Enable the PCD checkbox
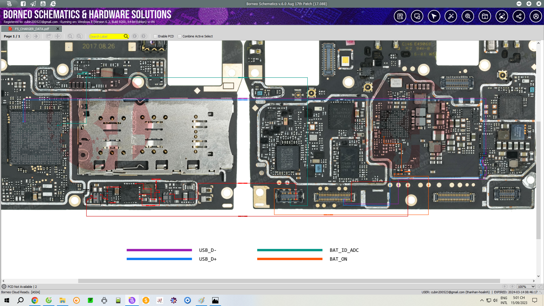This screenshot has height=306, width=544. tap(155, 36)
